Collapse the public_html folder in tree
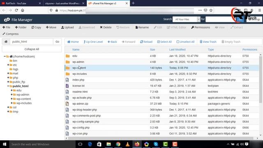This screenshot has width=263, height=148. [8, 86]
